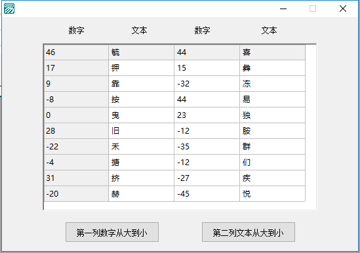The image size is (360, 253).
Task: Click the text cell 挤
Action: click(x=142, y=178)
